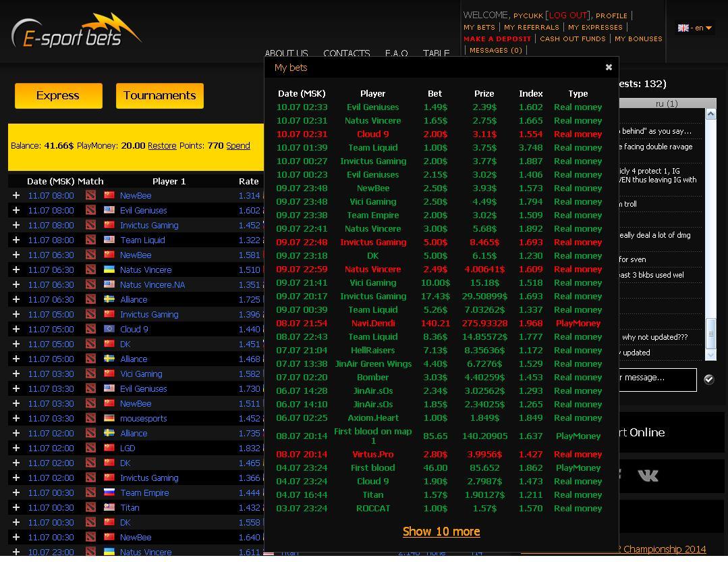Open My Bonuses
The width and height of the screenshot is (728, 562).
638,39
